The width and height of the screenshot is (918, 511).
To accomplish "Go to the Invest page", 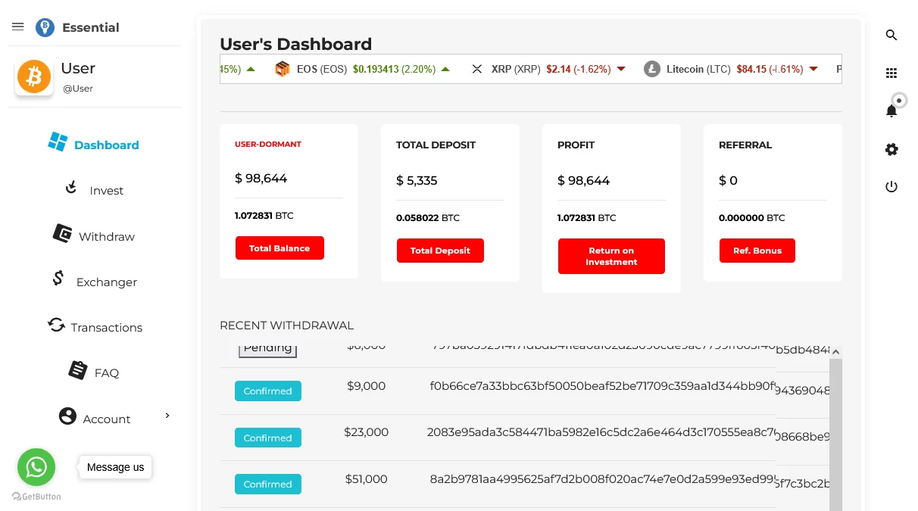I will coord(94,190).
